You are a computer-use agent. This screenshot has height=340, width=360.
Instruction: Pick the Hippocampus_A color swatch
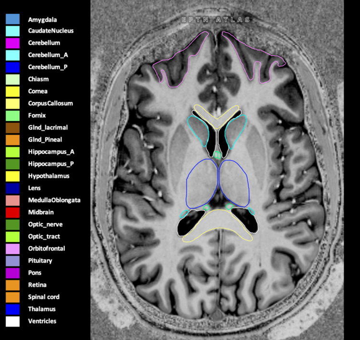pyautogui.click(x=12, y=152)
